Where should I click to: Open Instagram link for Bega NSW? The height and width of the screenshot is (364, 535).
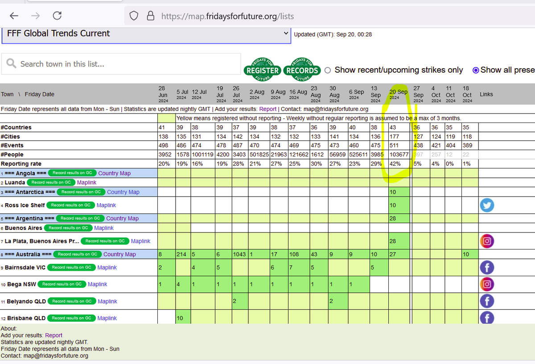click(487, 284)
